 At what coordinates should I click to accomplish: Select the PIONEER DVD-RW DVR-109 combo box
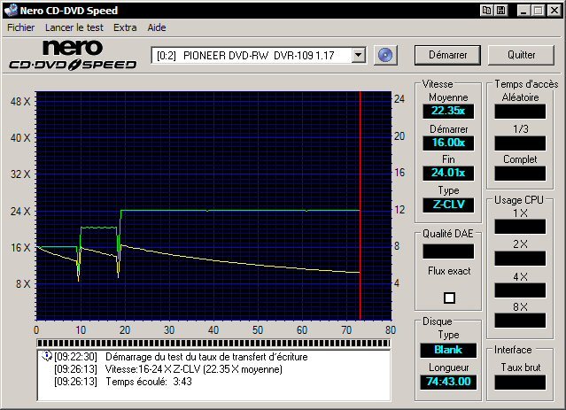pyautogui.click(x=259, y=55)
